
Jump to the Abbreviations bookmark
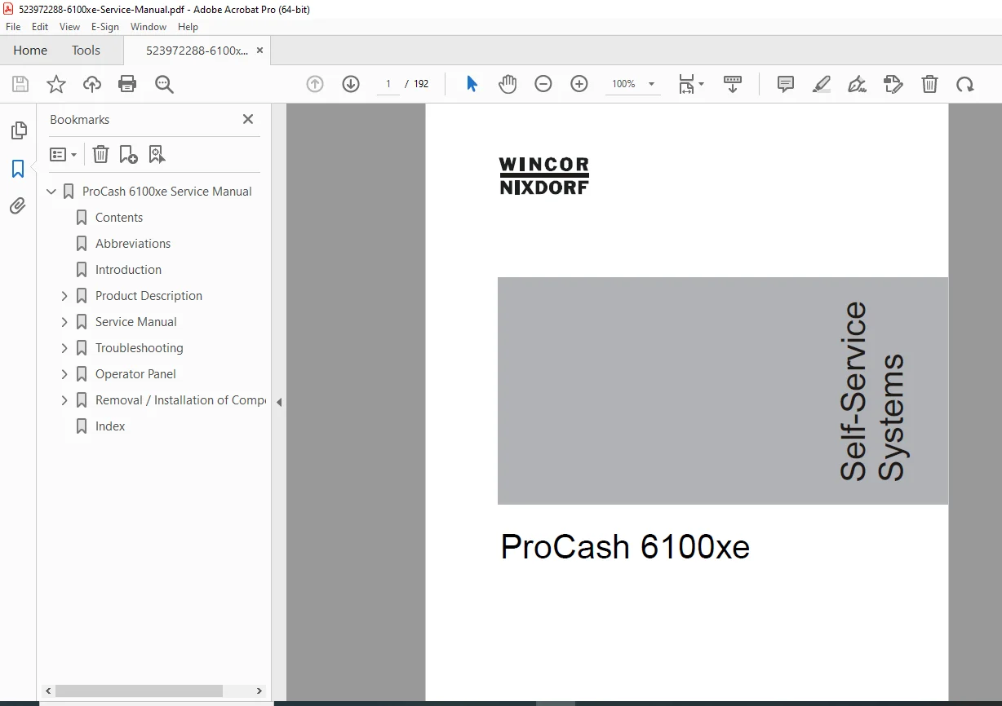point(133,244)
